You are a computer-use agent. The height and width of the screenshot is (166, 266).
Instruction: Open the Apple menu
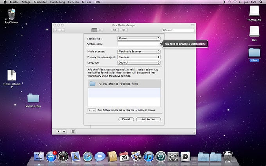[x=5, y=2]
